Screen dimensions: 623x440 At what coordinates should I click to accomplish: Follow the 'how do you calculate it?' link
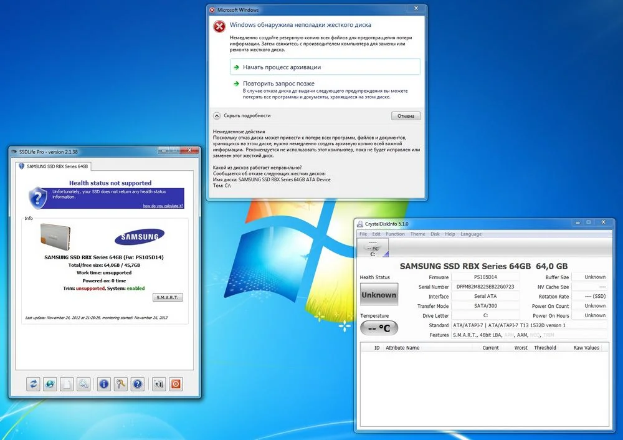coord(163,206)
